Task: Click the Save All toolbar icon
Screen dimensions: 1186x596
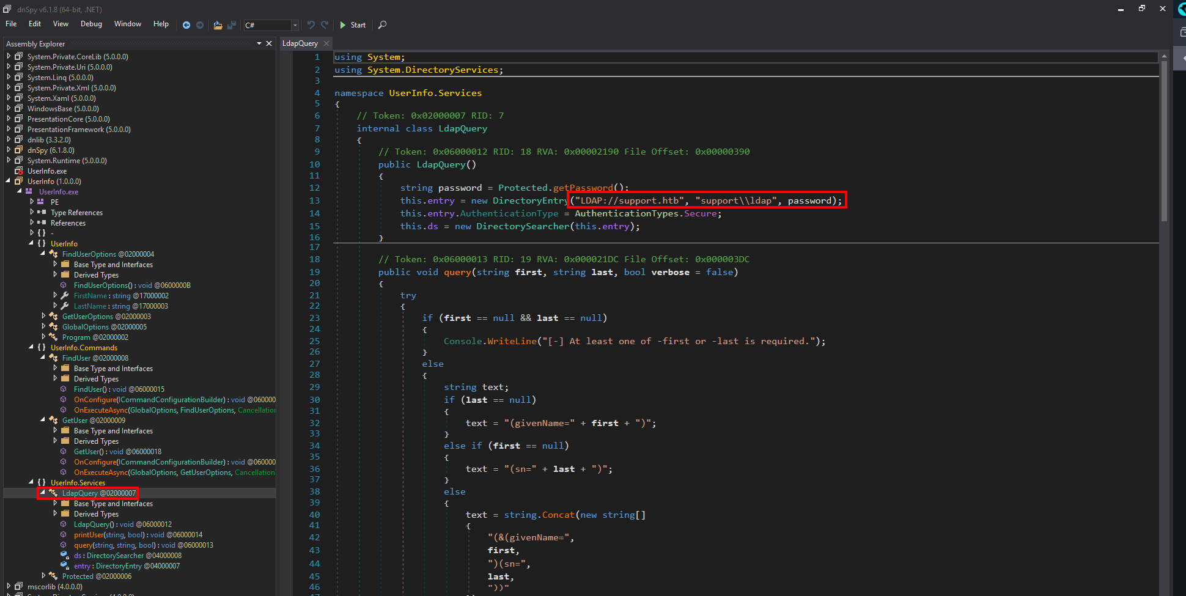Action: [x=232, y=25]
